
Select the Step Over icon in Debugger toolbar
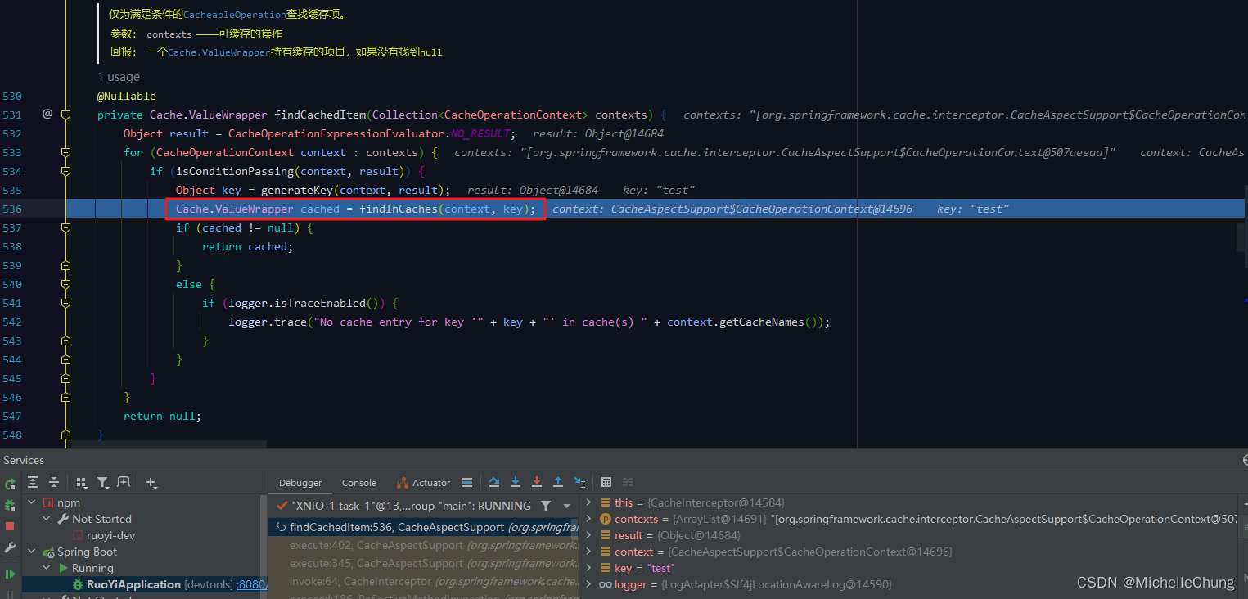coord(493,482)
